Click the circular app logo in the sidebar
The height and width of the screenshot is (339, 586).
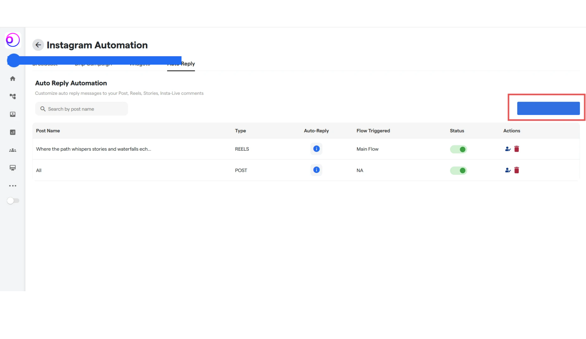coord(13,40)
